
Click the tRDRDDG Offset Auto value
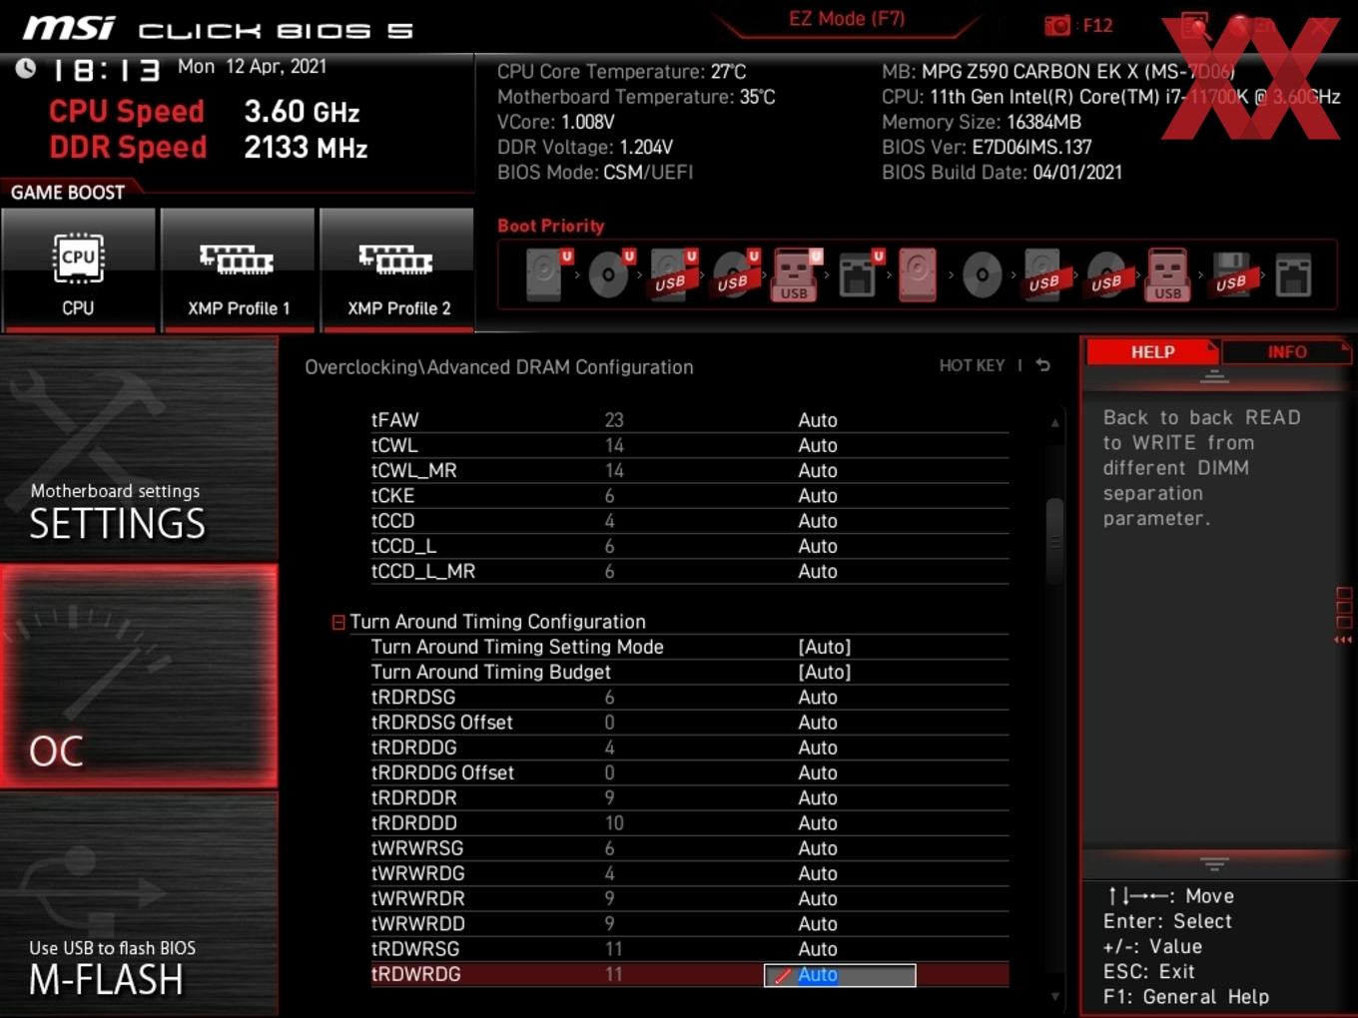(x=818, y=772)
